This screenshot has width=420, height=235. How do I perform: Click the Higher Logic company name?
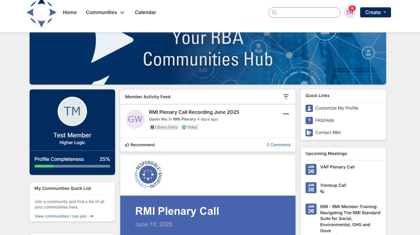pos(72,143)
